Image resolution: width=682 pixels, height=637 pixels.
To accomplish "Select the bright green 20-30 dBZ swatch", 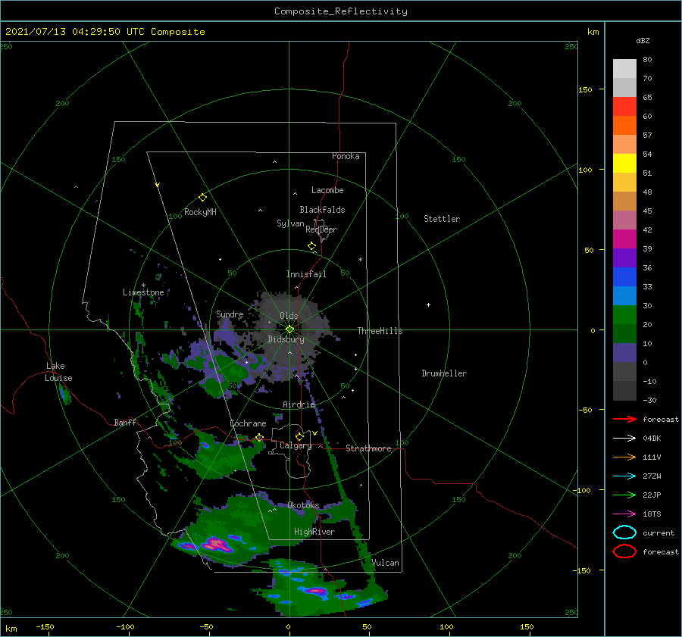I will pos(624,315).
